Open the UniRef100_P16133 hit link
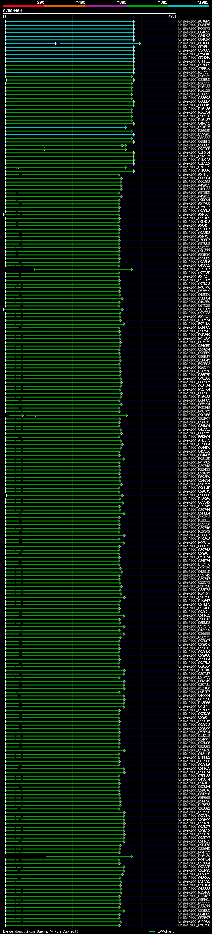Image resolution: width=212 pixels, height=934 pixels. pos(194,87)
